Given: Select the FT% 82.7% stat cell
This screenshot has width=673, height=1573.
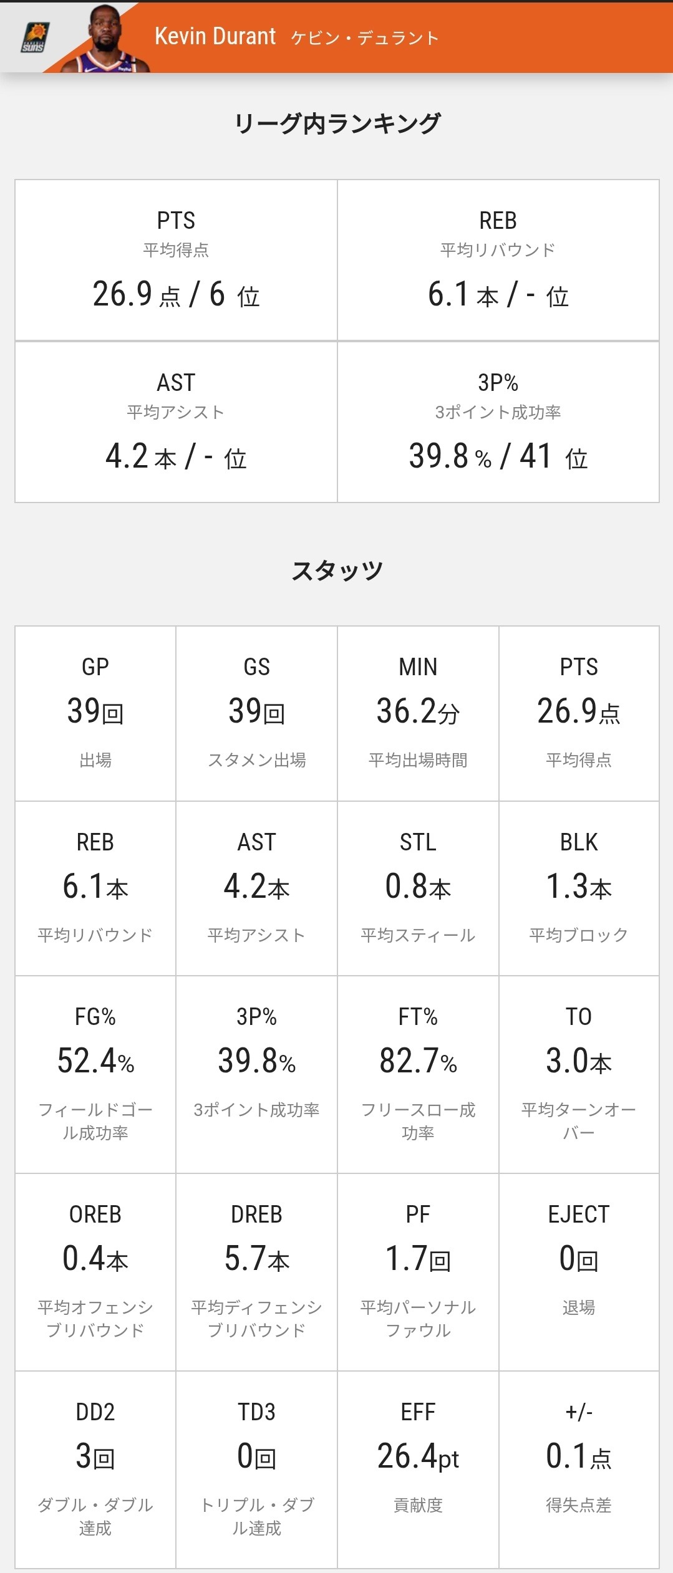Looking at the screenshot, I should pyautogui.click(x=418, y=1074).
